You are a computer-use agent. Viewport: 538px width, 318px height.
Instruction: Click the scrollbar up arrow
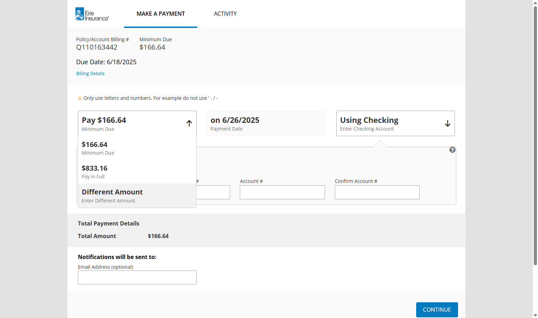click(x=535, y=3)
